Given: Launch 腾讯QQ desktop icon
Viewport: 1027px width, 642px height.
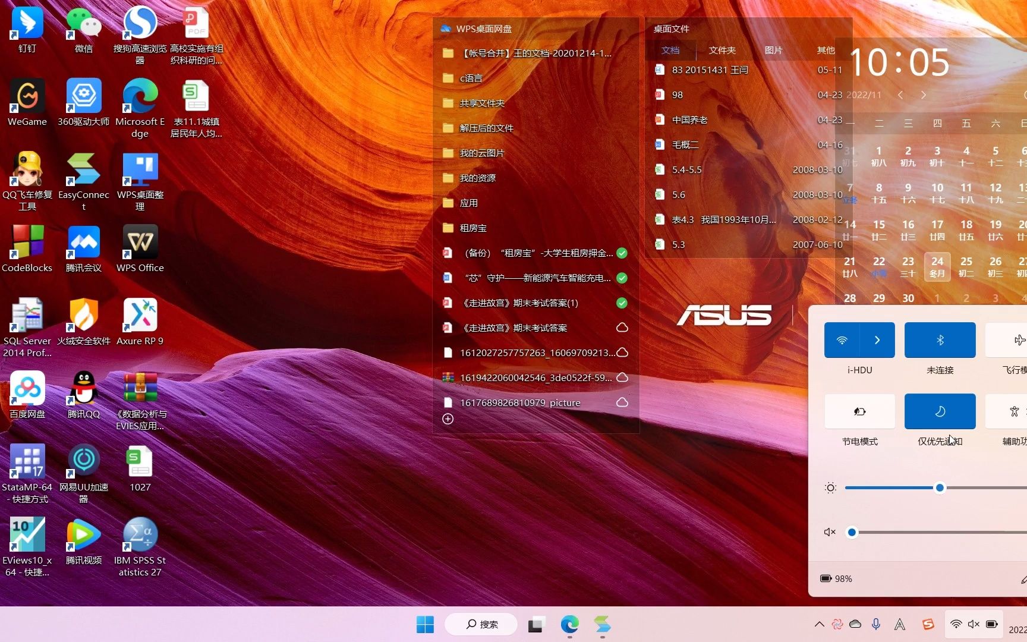Looking at the screenshot, I should (83, 395).
